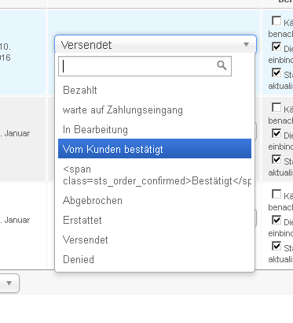Screen dimensions: 293x323
Task: Choose warte auf Zahlungseingang option
Action: [x=155, y=110]
